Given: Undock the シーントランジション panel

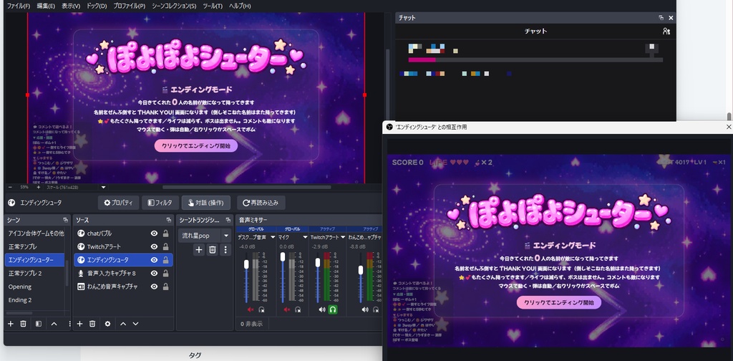Looking at the screenshot, I should tap(228, 220).
